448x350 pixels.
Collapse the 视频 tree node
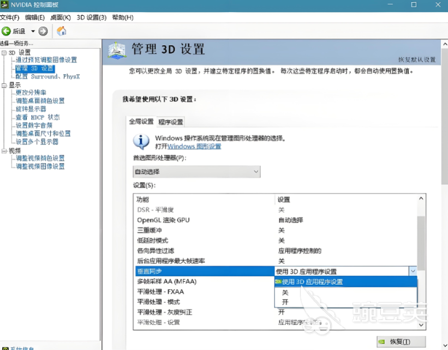point(4,150)
